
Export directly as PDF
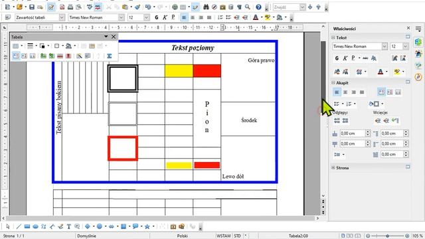tap(62, 7)
